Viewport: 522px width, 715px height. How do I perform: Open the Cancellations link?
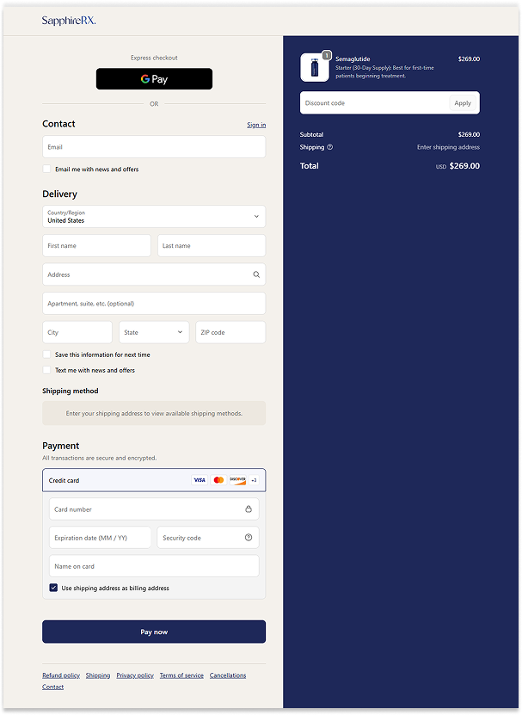point(228,675)
